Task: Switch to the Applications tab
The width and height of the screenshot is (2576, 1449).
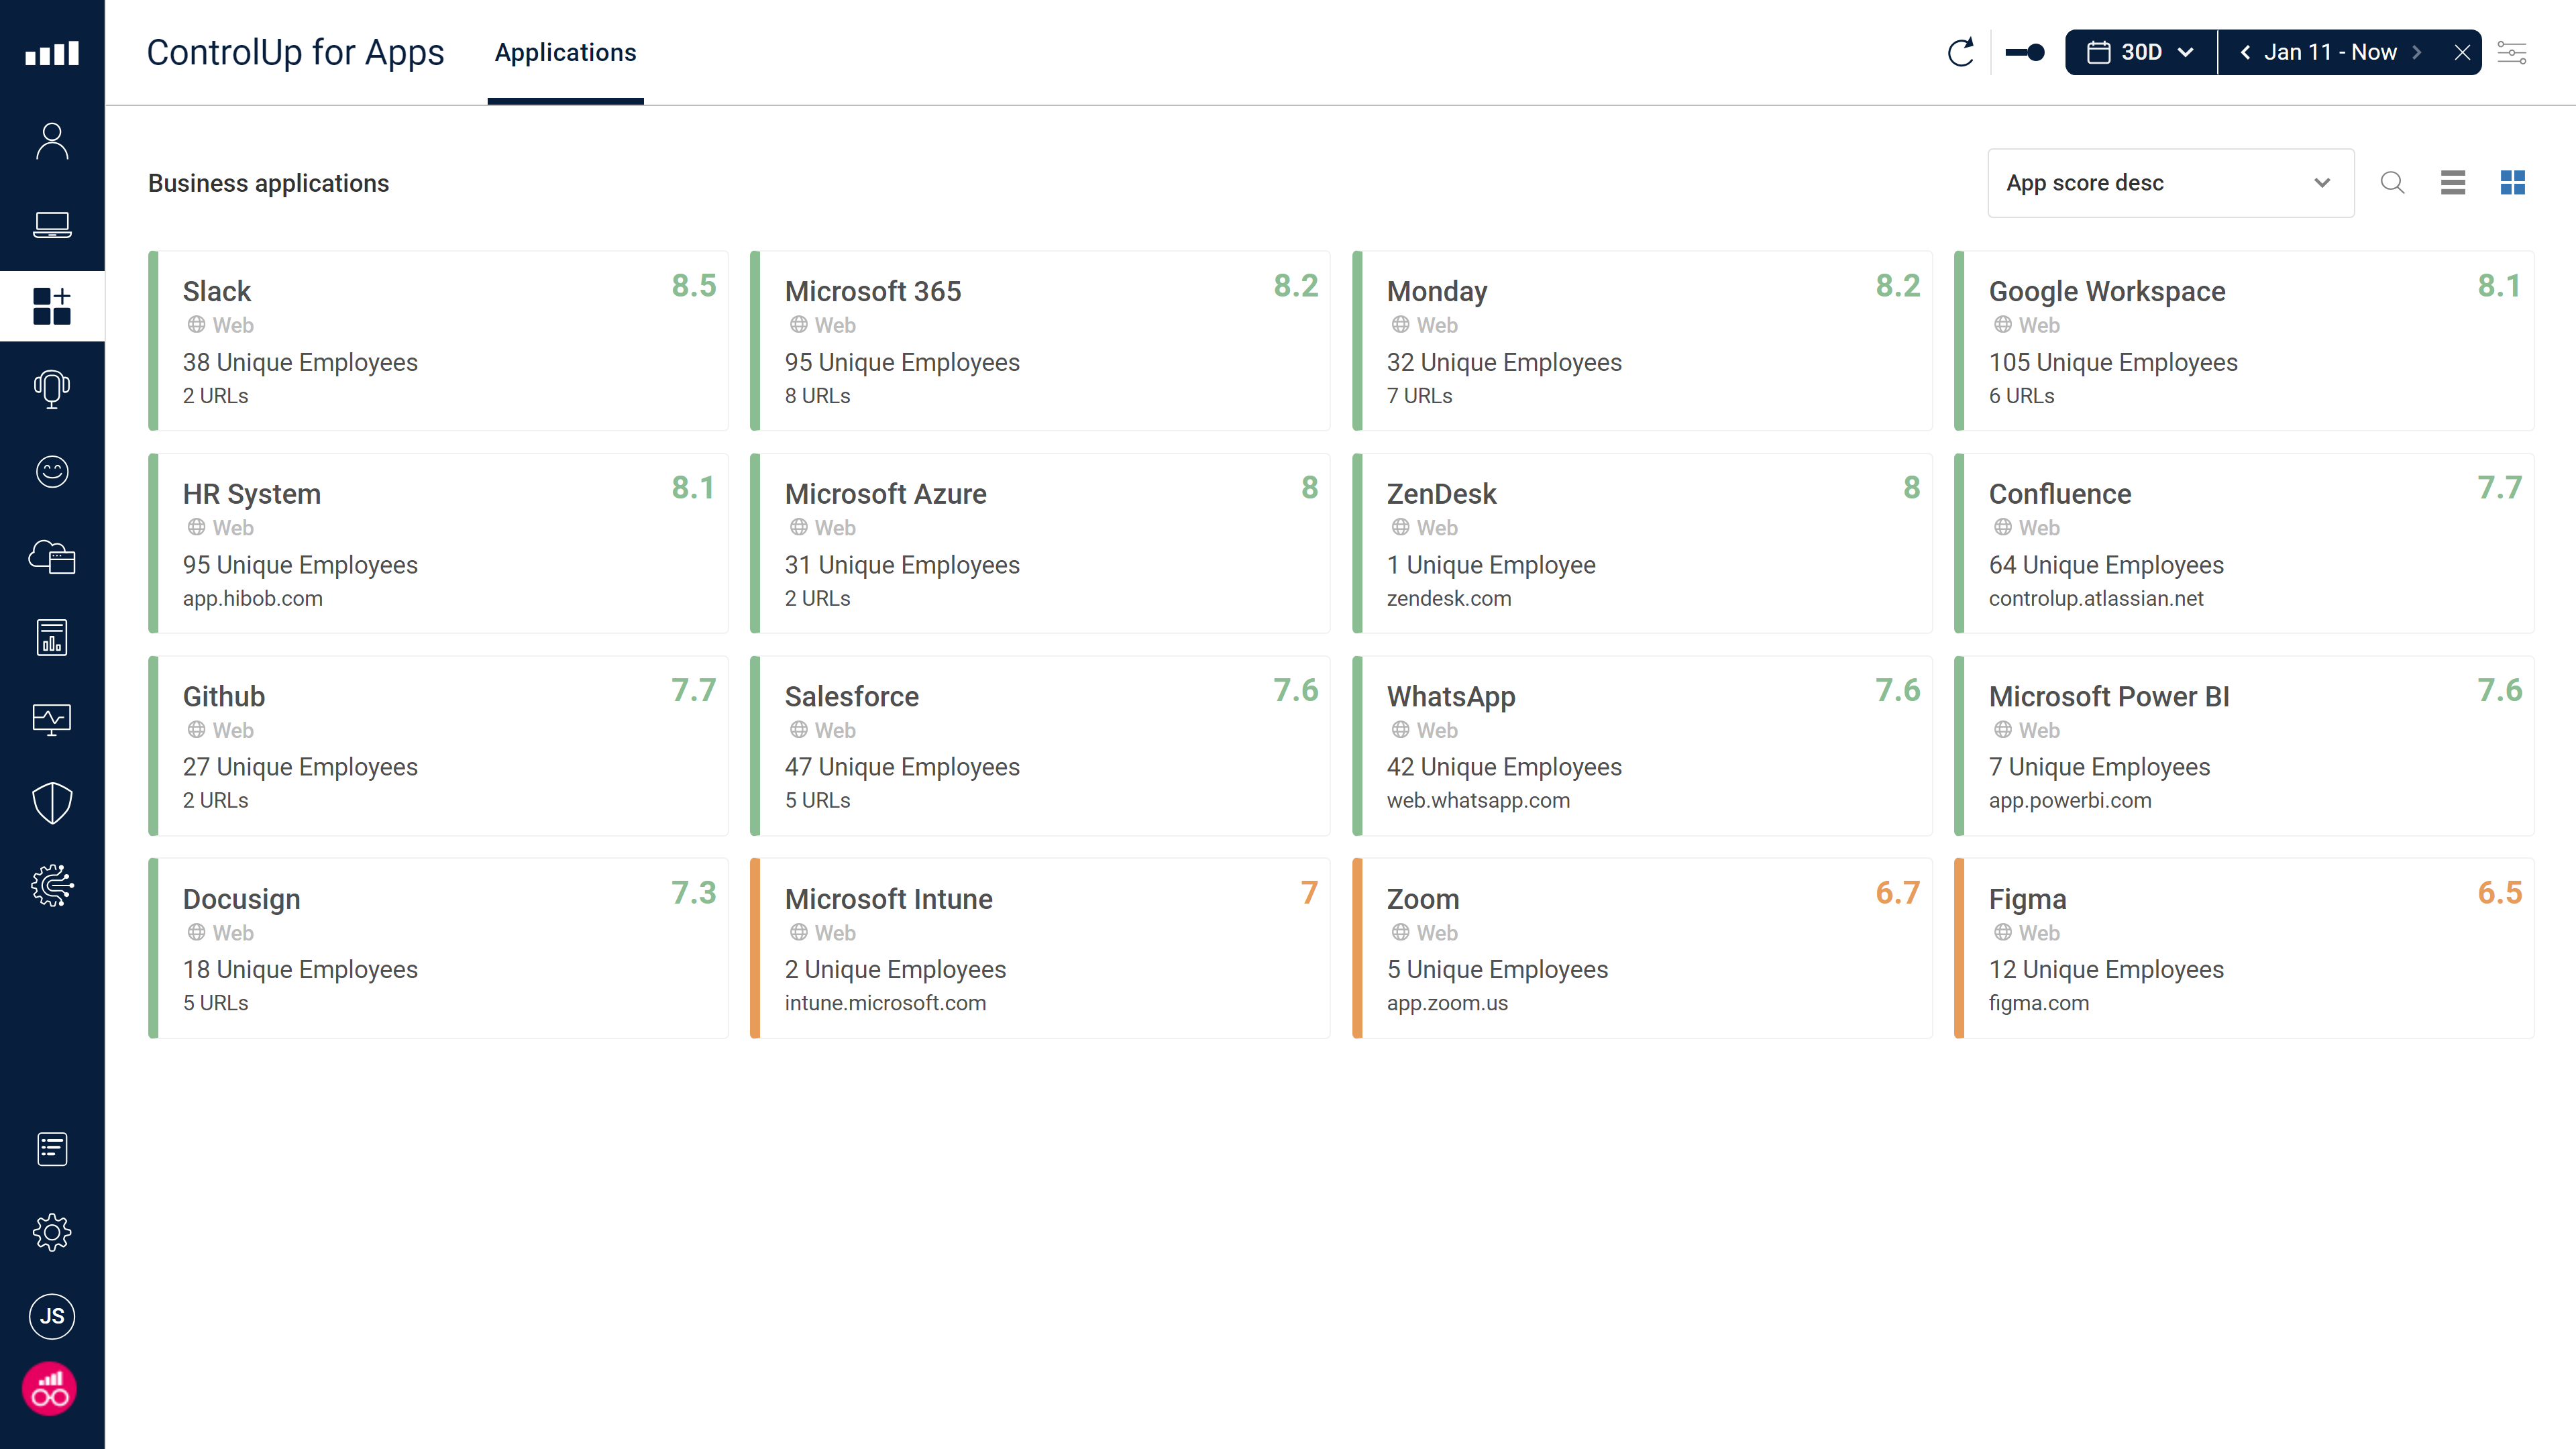Action: point(565,52)
